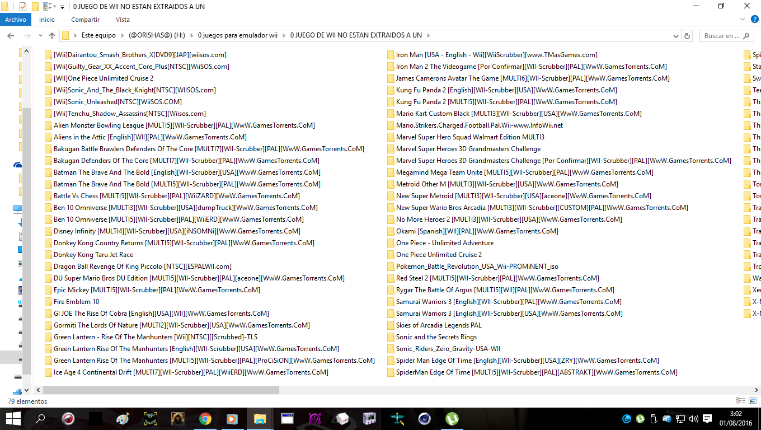Select the Disney Infinity folder icon
This screenshot has width=761, height=430.
[x=48, y=231]
